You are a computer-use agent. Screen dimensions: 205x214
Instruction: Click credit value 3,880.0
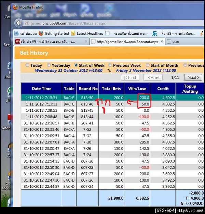[168, 155]
